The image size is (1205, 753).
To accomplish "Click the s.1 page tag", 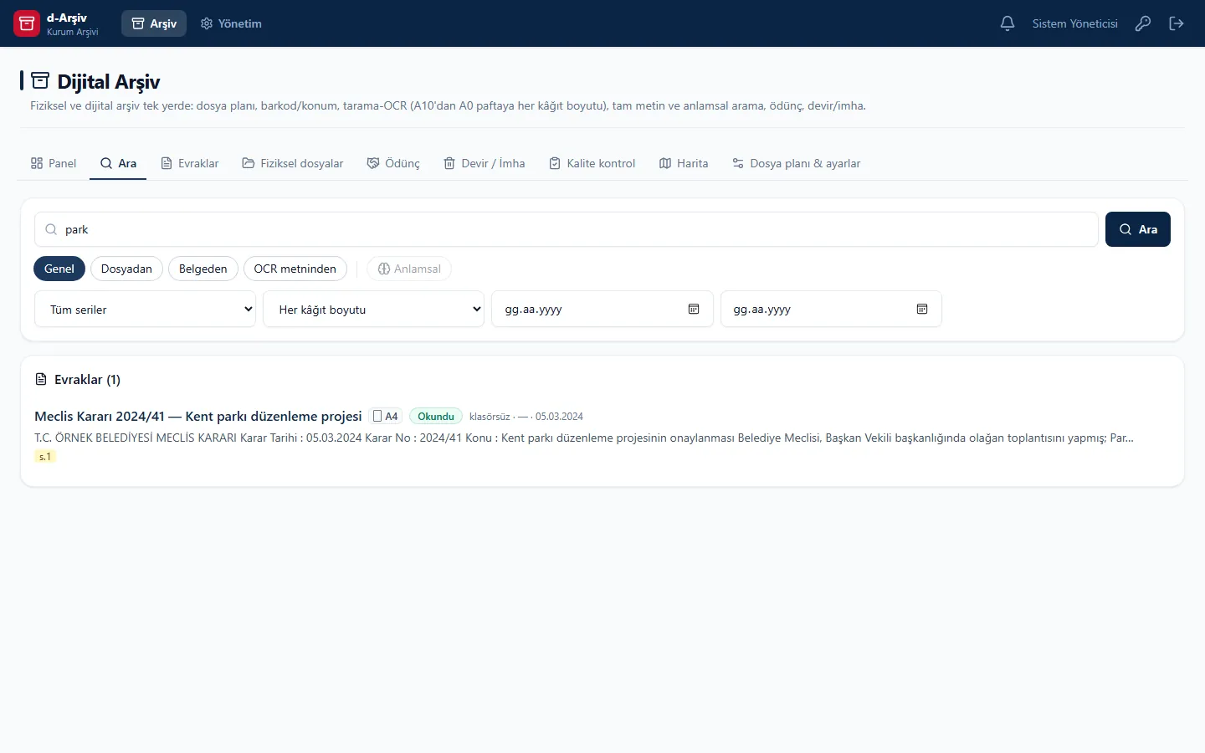I will [x=45, y=457].
